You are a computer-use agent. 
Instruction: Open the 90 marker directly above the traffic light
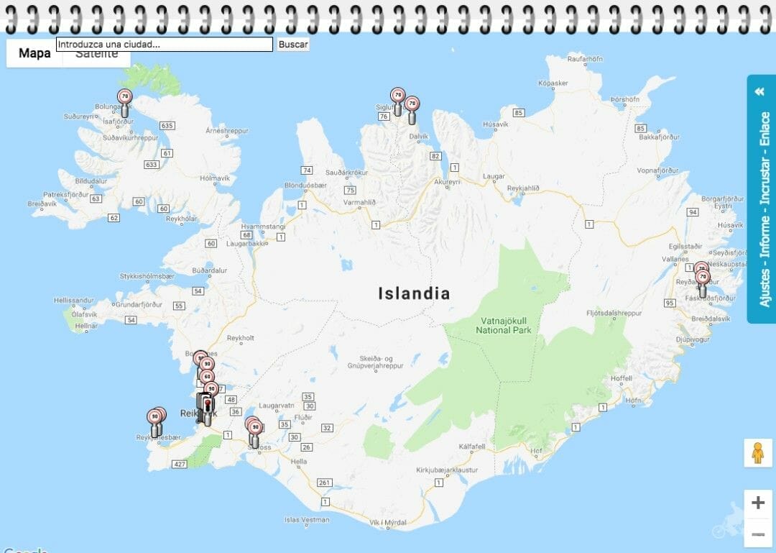click(x=211, y=389)
